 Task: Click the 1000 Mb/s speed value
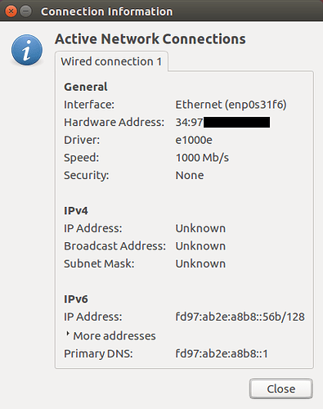[202, 158]
